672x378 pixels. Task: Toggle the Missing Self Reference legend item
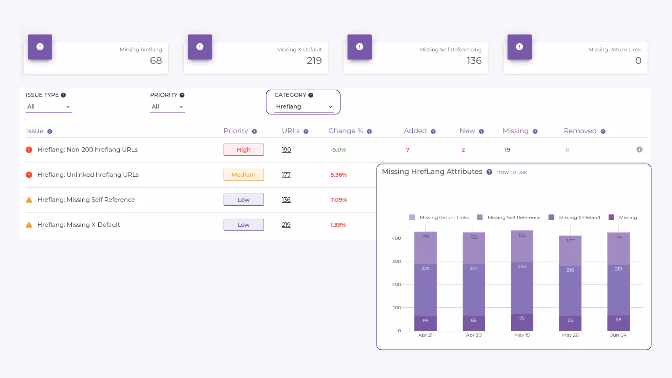pyautogui.click(x=509, y=217)
